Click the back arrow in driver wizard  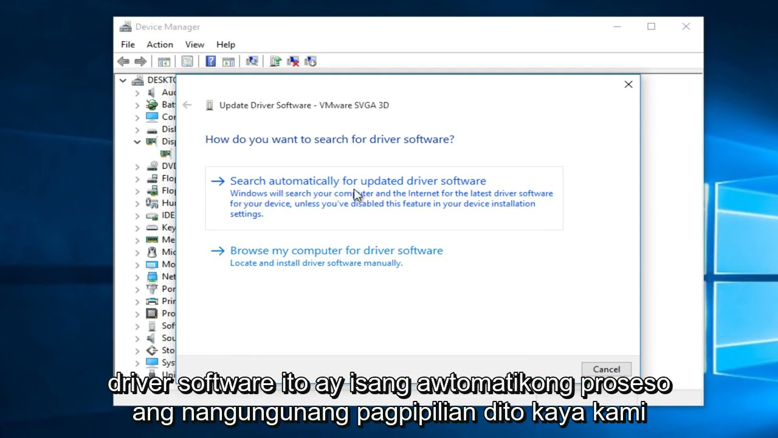(187, 105)
